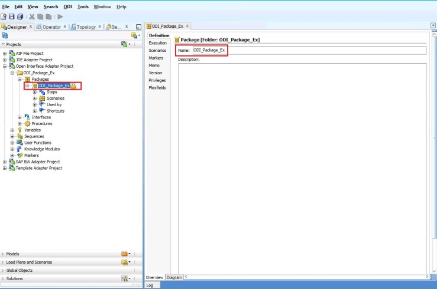Click the Save All toolbar icon
This screenshot has width=437, height=289.
20,17
